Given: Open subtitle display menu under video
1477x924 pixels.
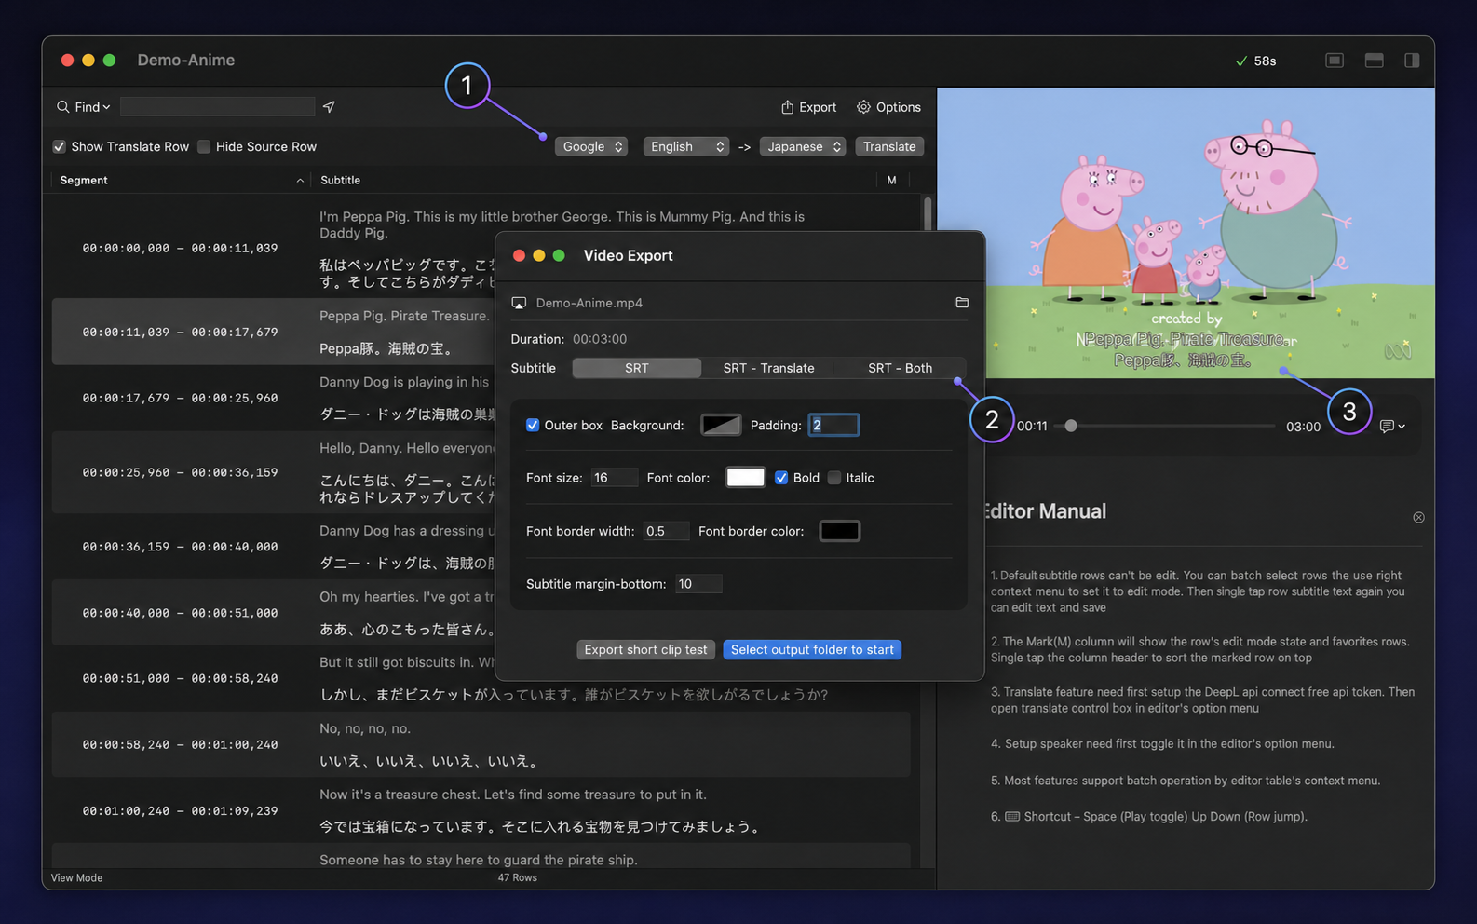Looking at the screenshot, I should click(1392, 427).
